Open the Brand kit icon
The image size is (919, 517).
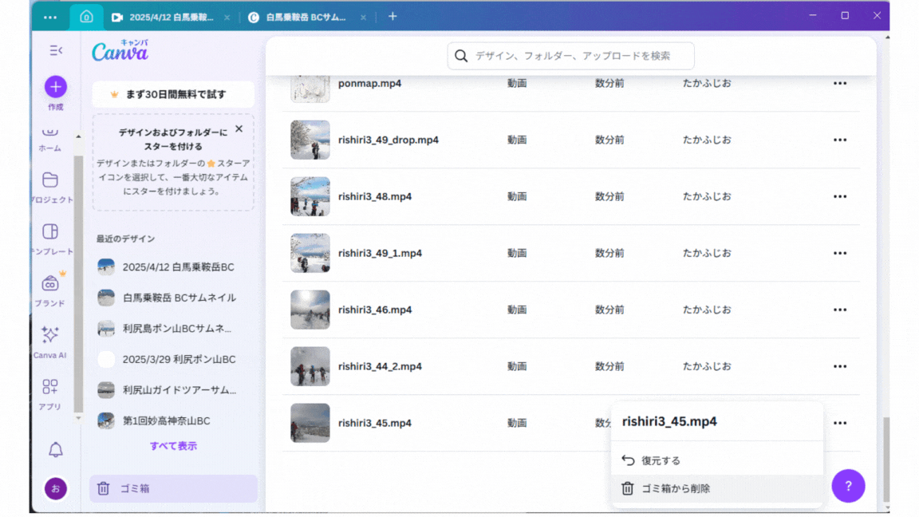[x=50, y=283]
